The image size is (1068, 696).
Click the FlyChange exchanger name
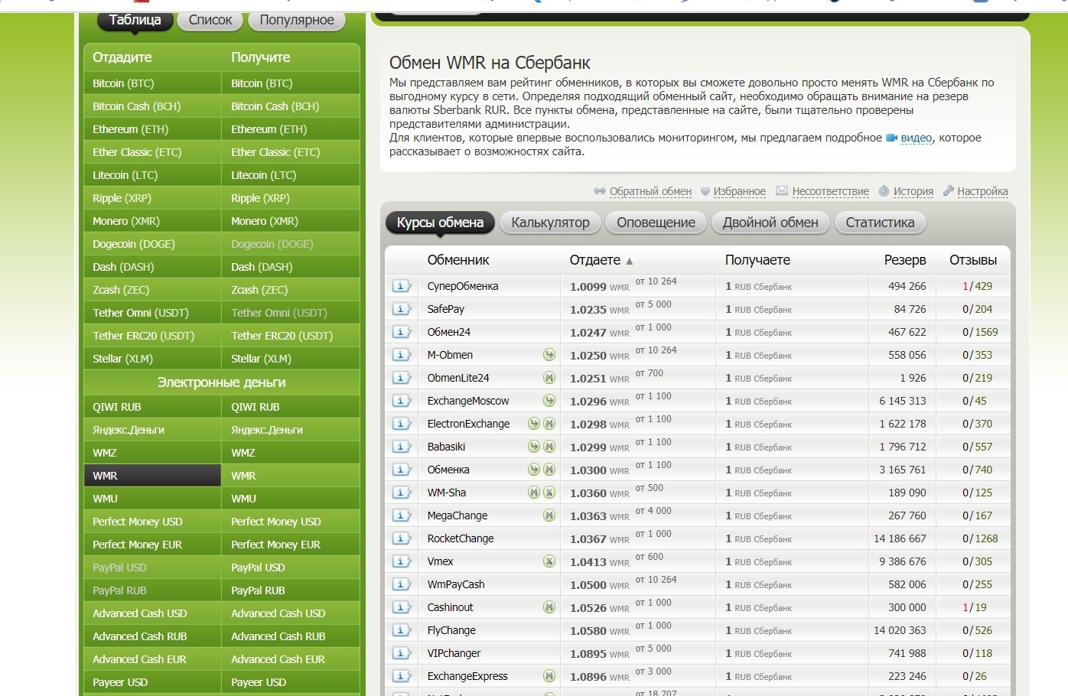coord(451,630)
